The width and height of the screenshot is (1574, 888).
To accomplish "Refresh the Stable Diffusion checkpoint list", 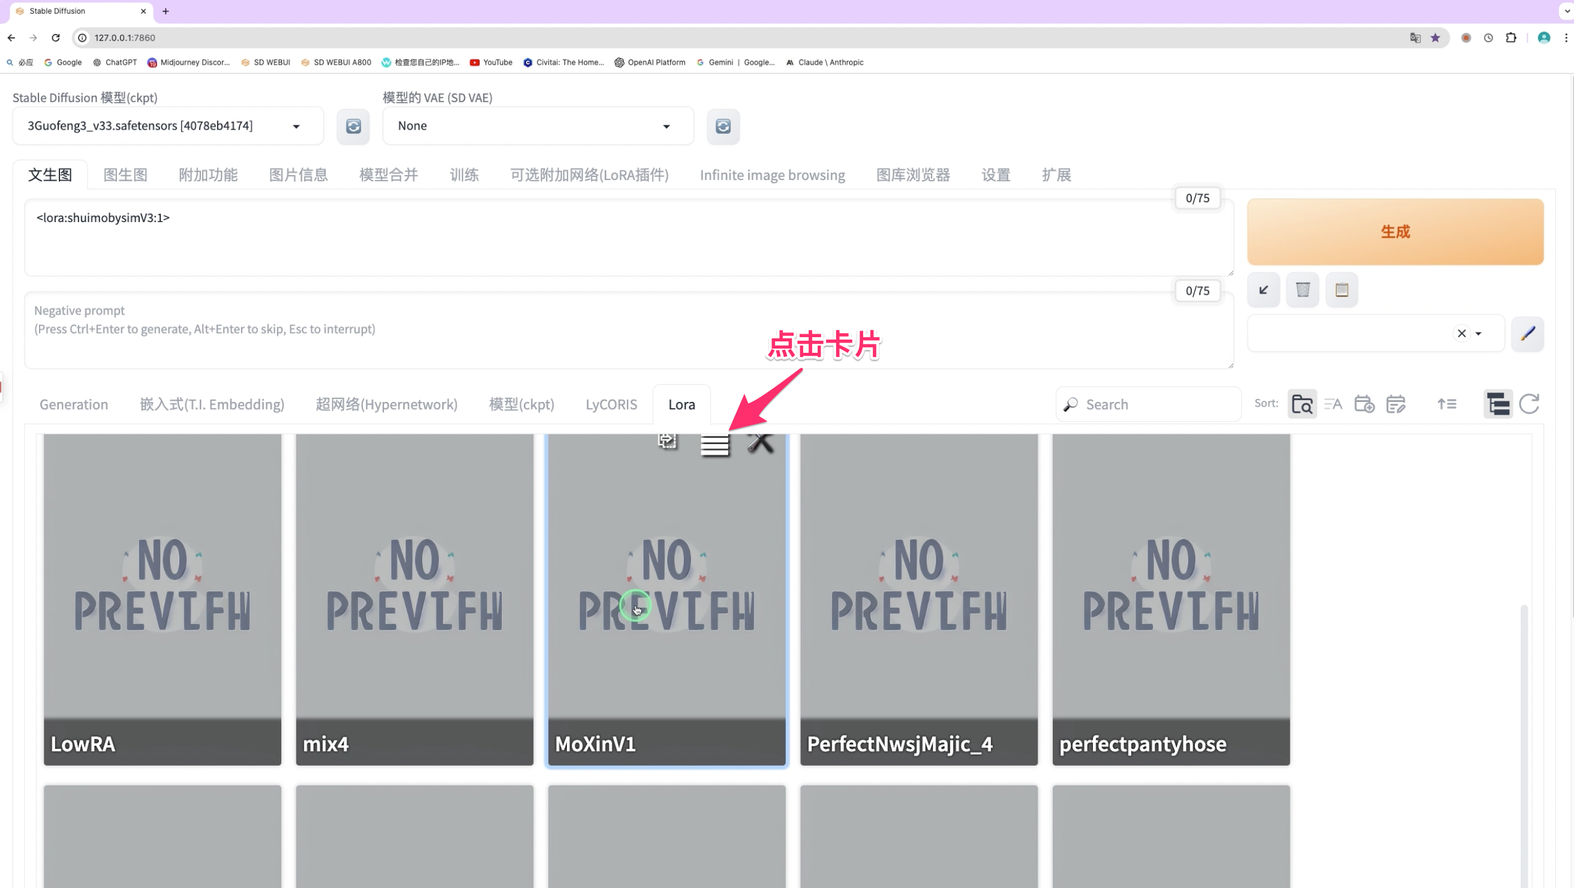I will (353, 126).
